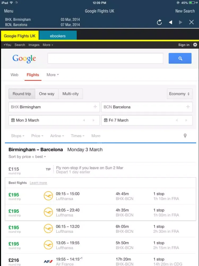Open the Stops filter dropdown
Screen dimensions: 199x266
pos(18,136)
